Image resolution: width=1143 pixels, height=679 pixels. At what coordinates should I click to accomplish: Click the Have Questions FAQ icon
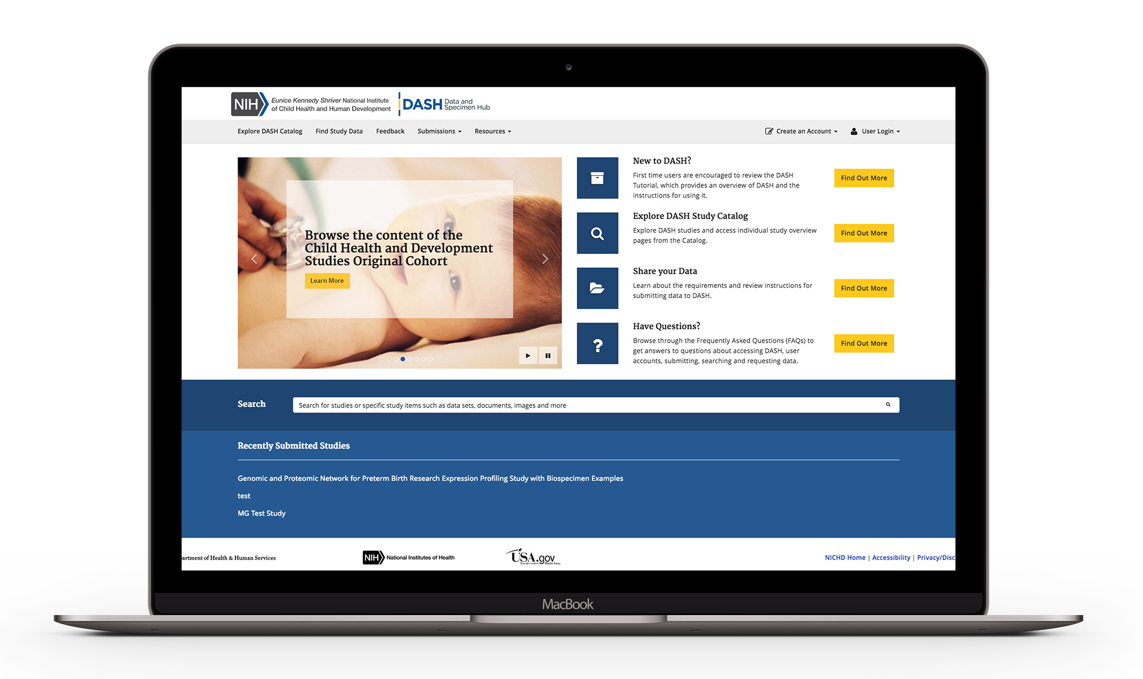coord(596,344)
